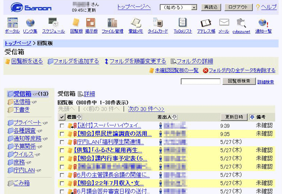
Task: Open the 詳細検索 link
Action: pos(266,82)
